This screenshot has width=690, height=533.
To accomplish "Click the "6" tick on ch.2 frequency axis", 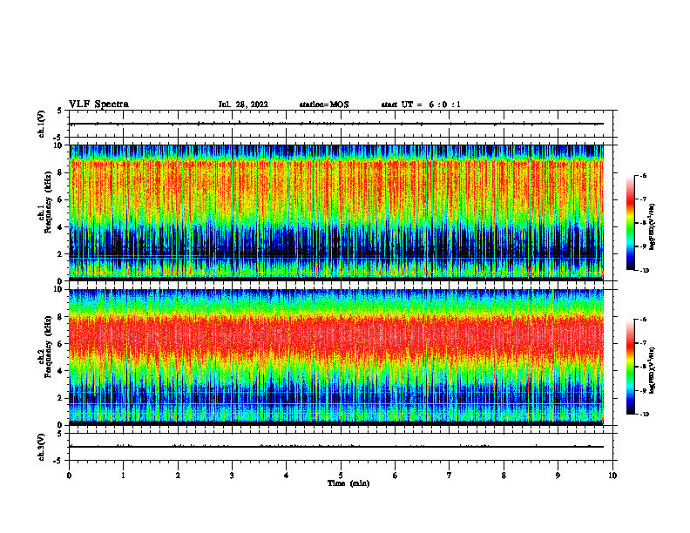I will coord(61,344).
